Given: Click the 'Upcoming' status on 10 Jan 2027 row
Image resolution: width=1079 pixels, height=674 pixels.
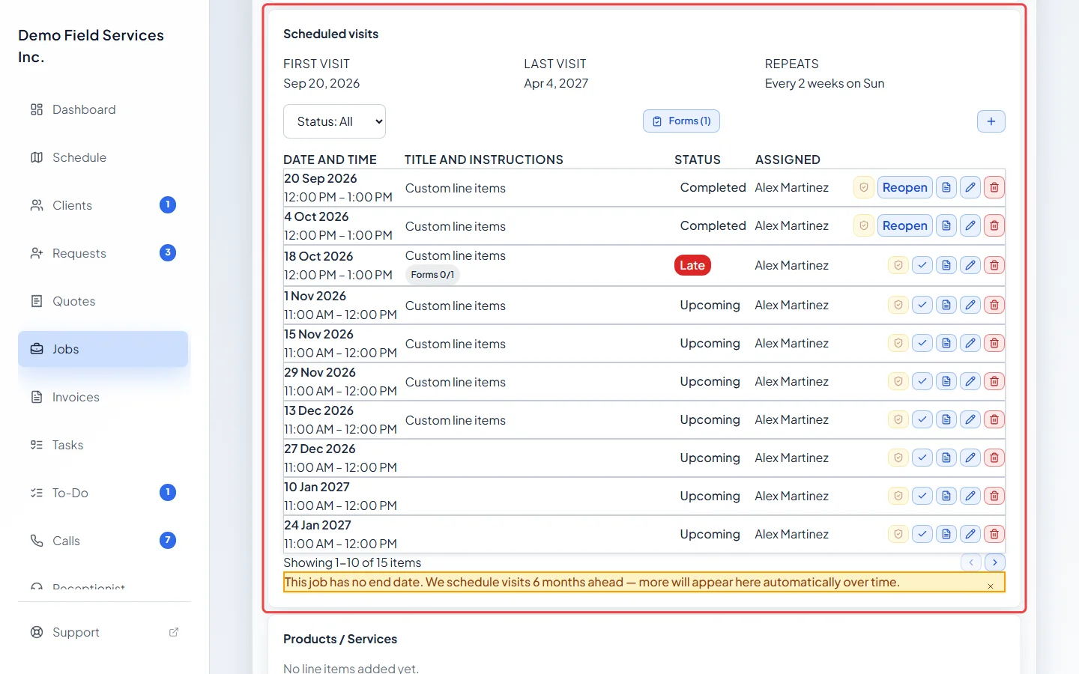Looking at the screenshot, I should pyautogui.click(x=710, y=496).
